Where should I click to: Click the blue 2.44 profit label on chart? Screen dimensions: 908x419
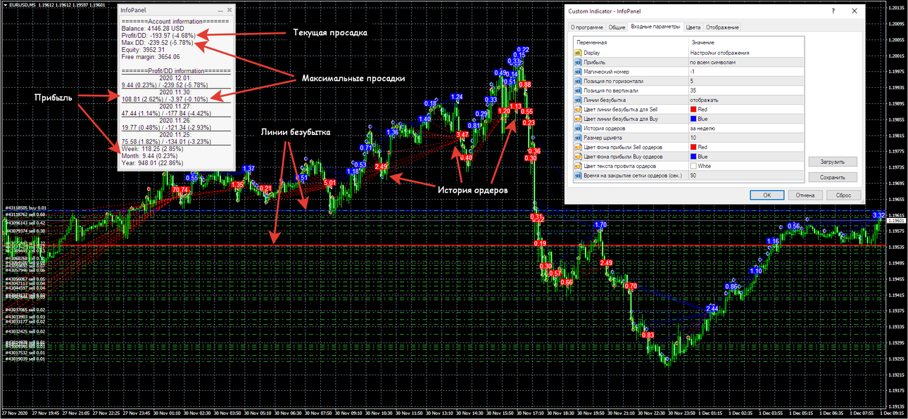(x=712, y=309)
